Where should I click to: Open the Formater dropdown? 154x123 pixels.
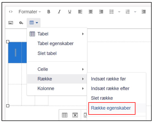coord(30,12)
